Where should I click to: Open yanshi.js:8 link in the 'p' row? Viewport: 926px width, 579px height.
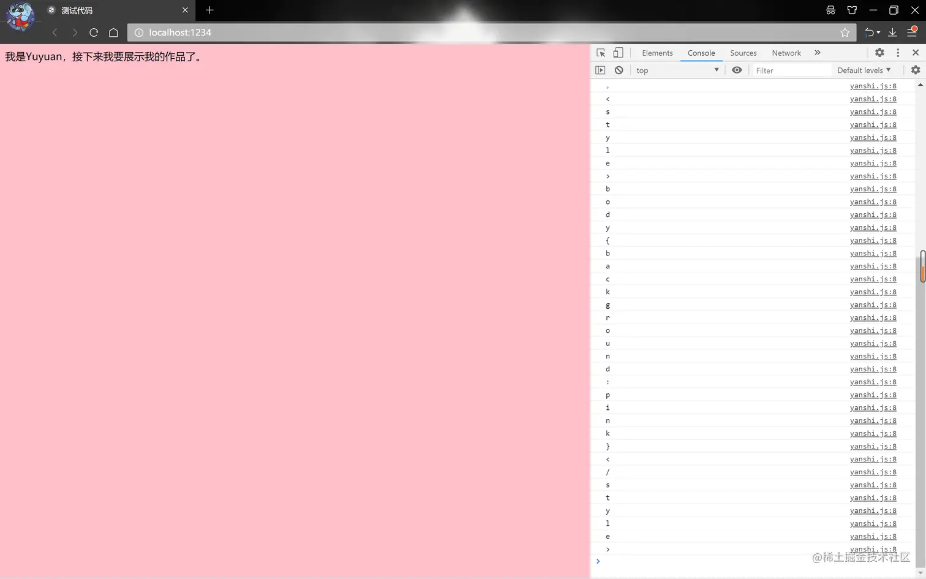[873, 395]
